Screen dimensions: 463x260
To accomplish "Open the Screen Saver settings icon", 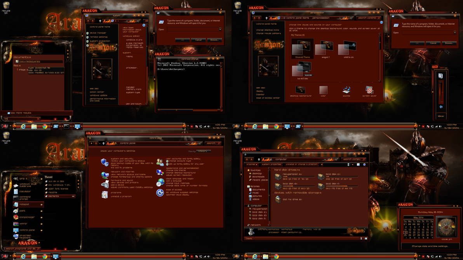I will (x=369, y=90).
